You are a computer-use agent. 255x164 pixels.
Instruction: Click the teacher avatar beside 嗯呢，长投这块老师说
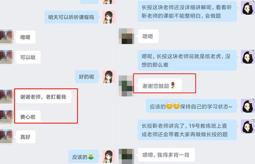pyautogui.click(x=248, y=57)
